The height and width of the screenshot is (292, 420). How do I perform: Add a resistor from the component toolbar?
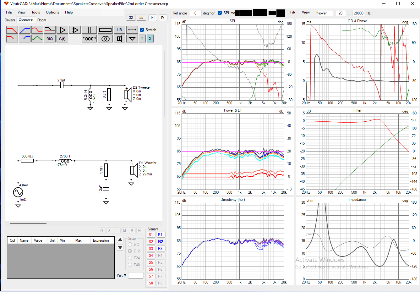pos(105,30)
